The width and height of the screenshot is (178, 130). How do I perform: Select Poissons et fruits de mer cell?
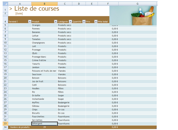point(44,71)
